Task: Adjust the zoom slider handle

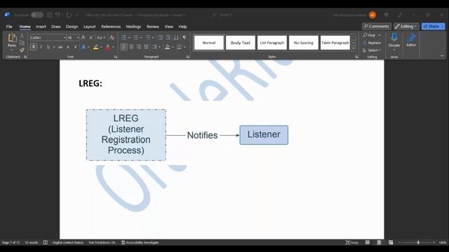Action: point(418,243)
